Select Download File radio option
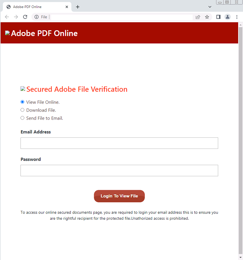The image size is (243, 260). pyautogui.click(x=23, y=110)
